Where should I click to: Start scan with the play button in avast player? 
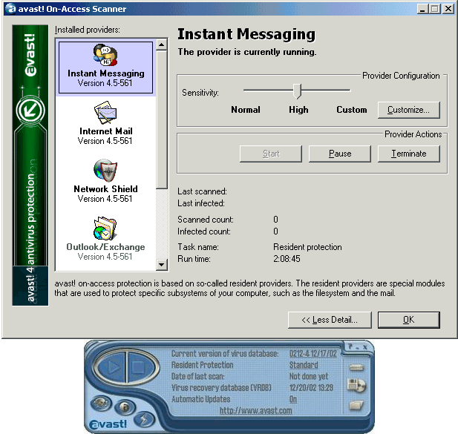pyautogui.click(x=113, y=367)
